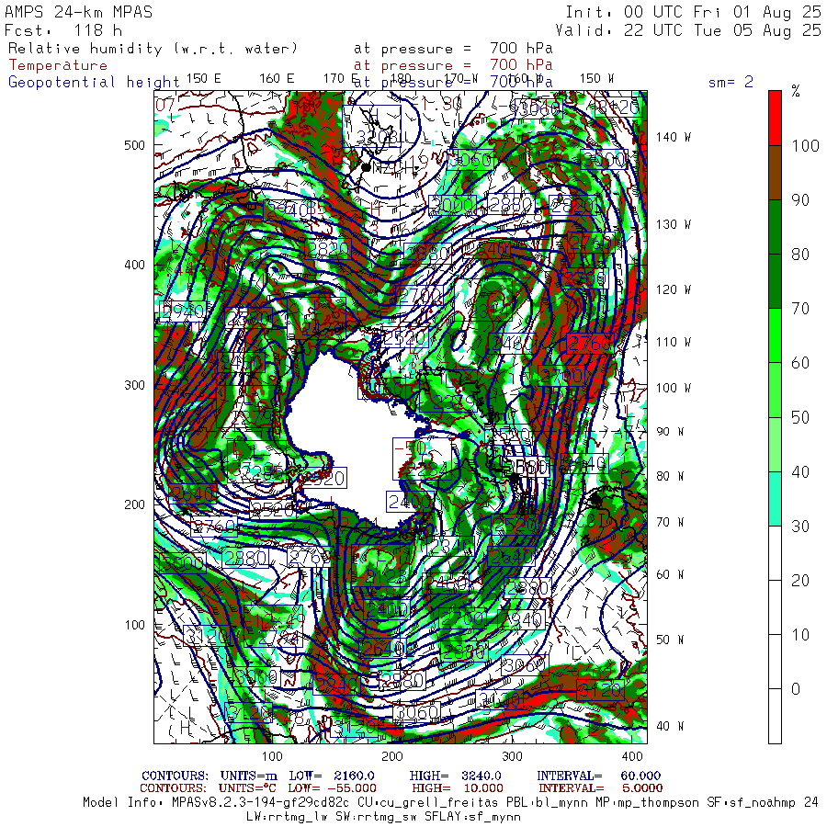827x827 pixels.
Task: Click the "90" tick label on color bar
Action: (800, 200)
